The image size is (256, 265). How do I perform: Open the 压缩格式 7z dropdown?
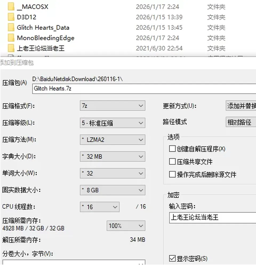click(x=113, y=106)
